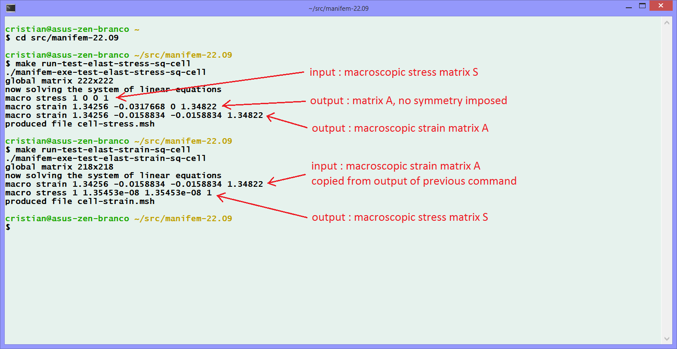Viewport: 677px width, 349px height.
Task: Click the second 'now solving the system' line
Action: 114,176
